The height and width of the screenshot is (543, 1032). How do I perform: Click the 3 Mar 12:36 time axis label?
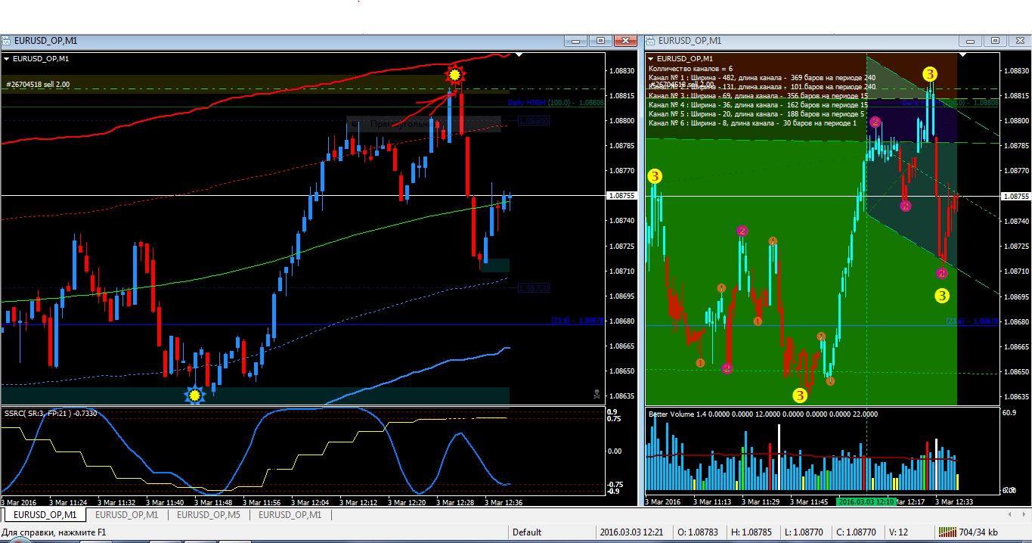pyautogui.click(x=503, y=501)
